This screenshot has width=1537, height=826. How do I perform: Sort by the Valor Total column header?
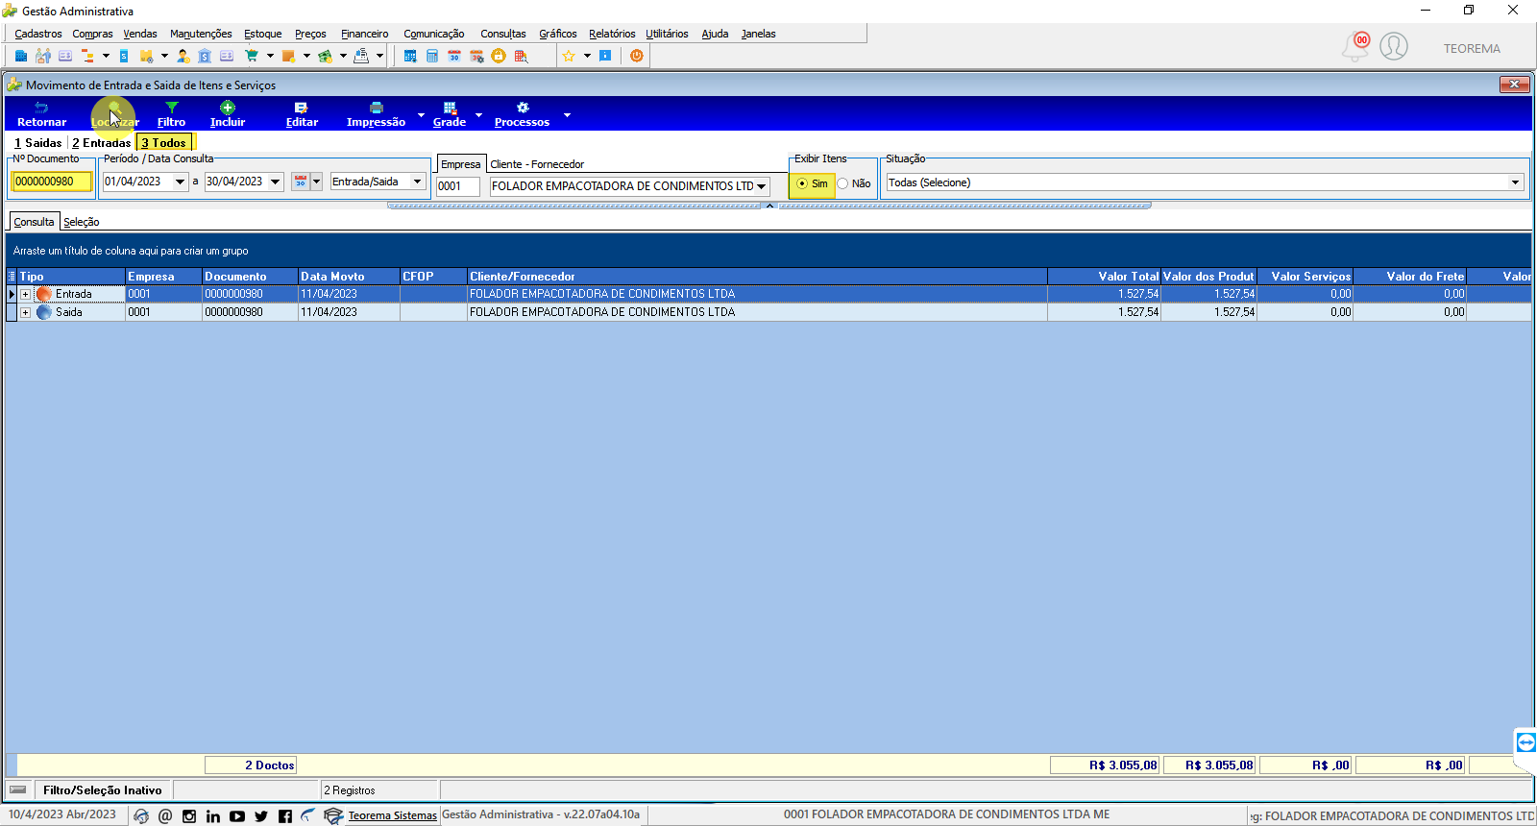[1105, 277]
